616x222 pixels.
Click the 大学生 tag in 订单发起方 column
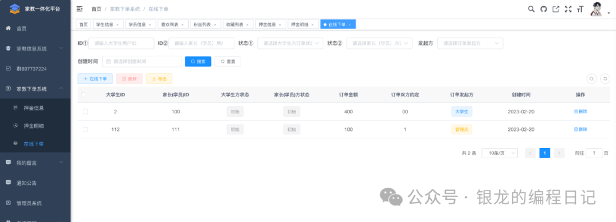click(x=461, y=112)
